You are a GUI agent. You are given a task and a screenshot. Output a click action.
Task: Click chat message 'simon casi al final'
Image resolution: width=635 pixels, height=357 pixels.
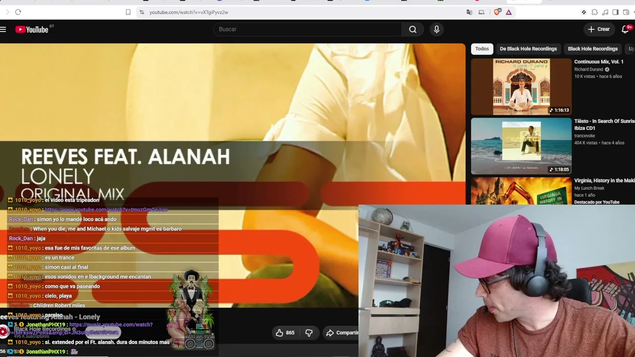[x=66, y=267]
